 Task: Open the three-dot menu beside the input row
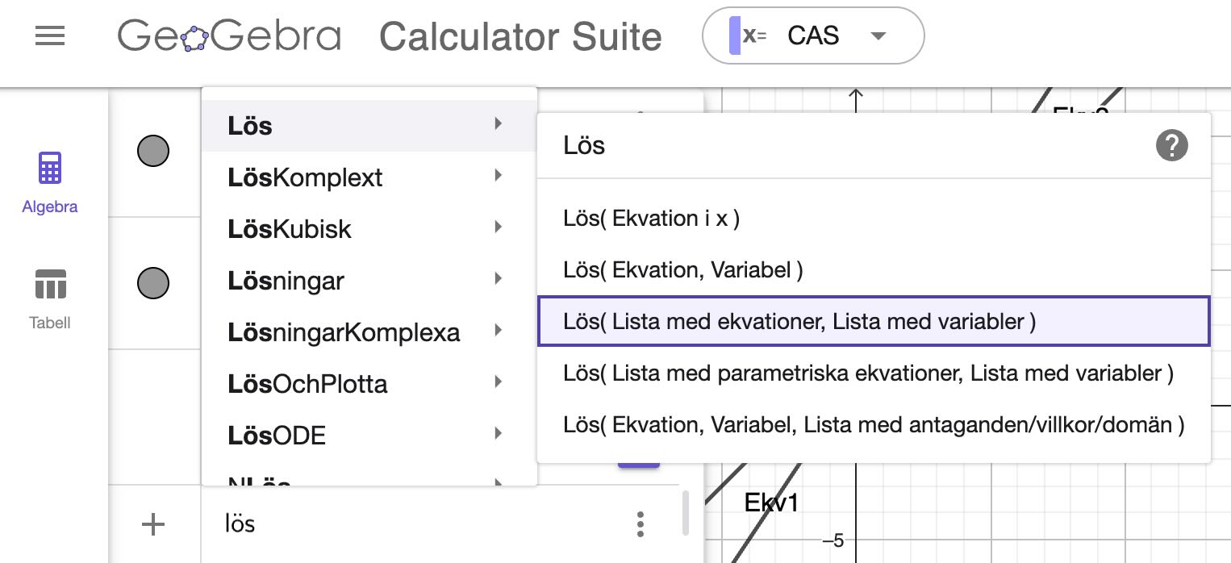coord(640,523)
